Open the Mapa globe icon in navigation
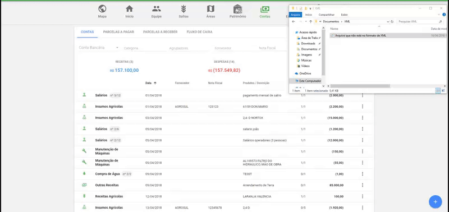This screenshot has height=212, width=449. pyautogui.click(x=102, y=8)
